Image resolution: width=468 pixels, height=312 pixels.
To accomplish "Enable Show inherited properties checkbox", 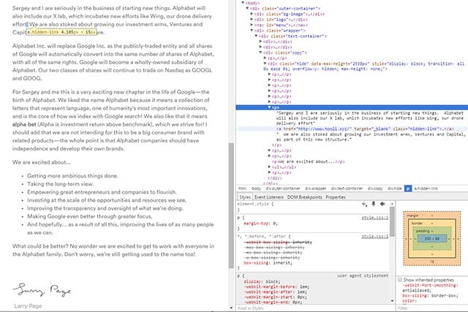I will coord(400,280).
